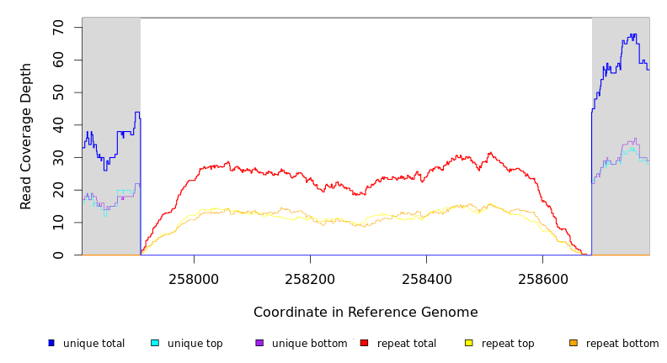The image size is (667, 363).
Task: Click the 40 y-axis tick label
Action: pos(58,125)
